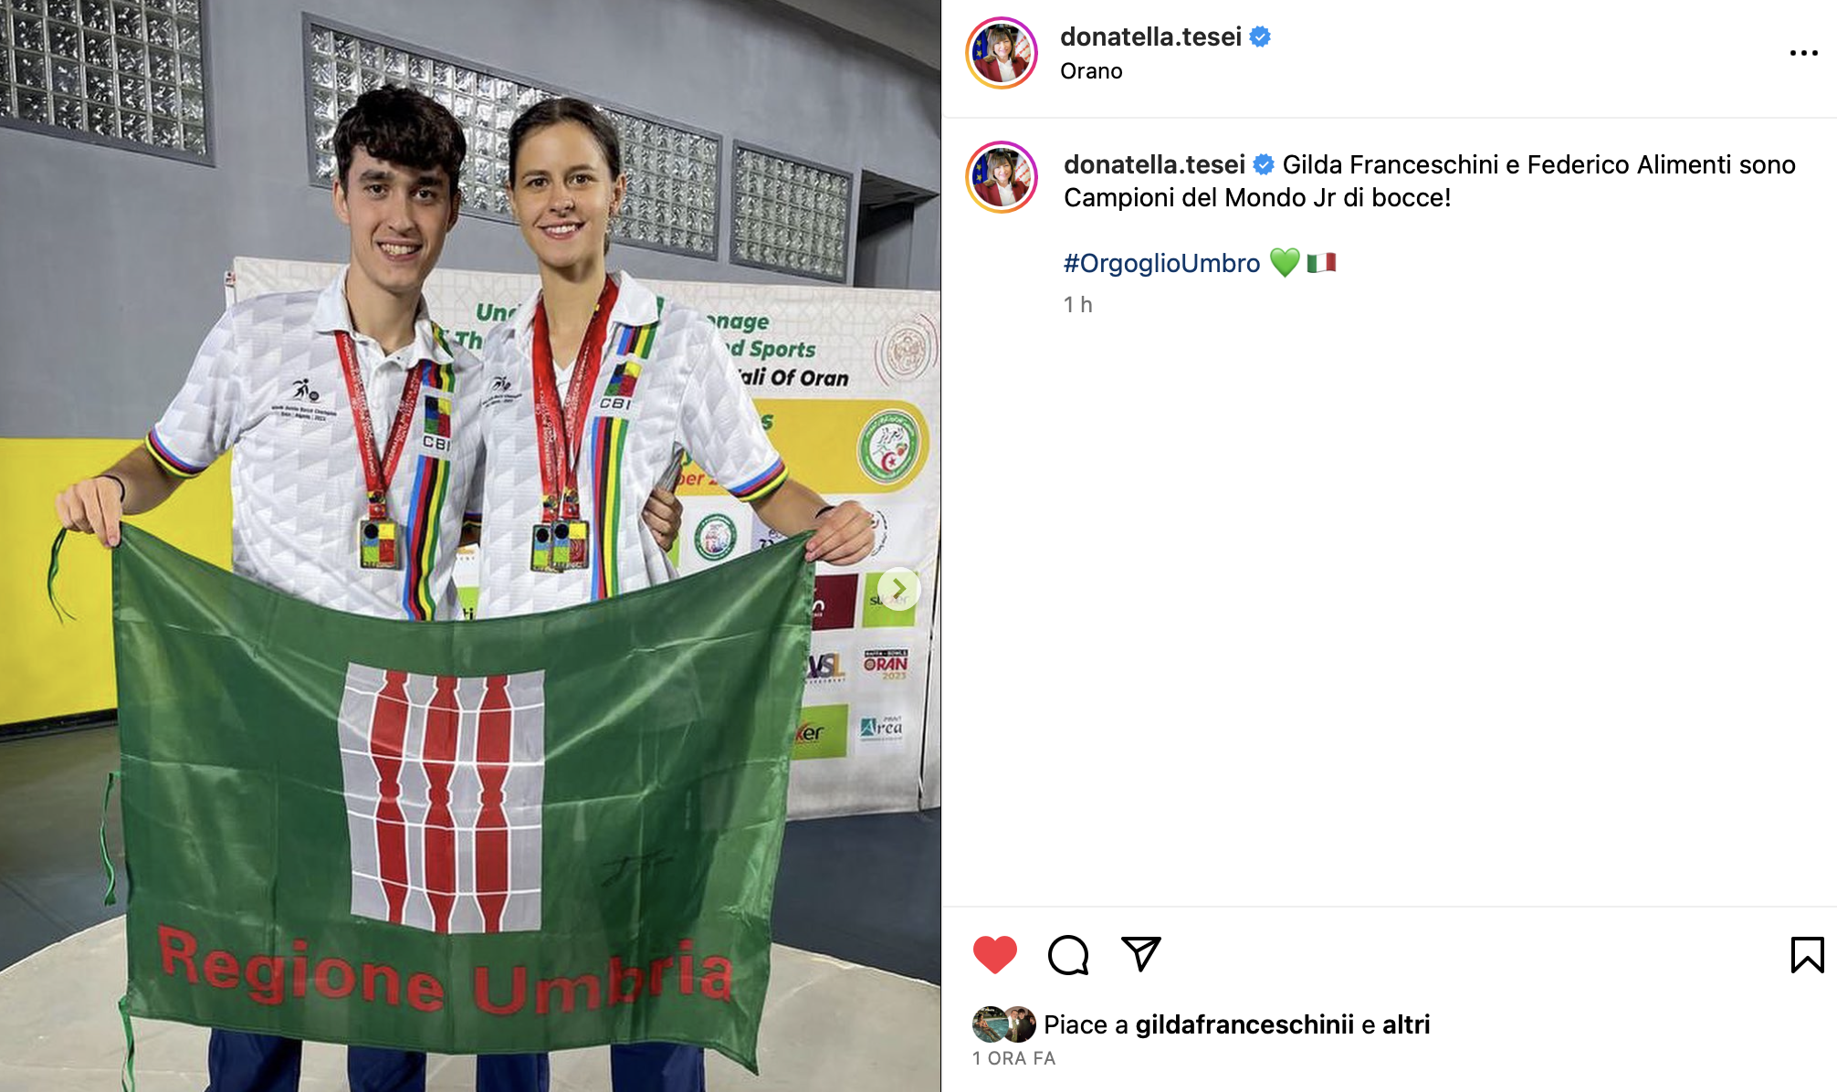Open the Orano location link
Image resolution: width=1837 pixels, height=1092 pixels.
pos(1091,71)
